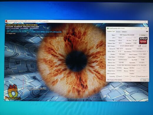Click the Bus Width value field

[143, 60]
